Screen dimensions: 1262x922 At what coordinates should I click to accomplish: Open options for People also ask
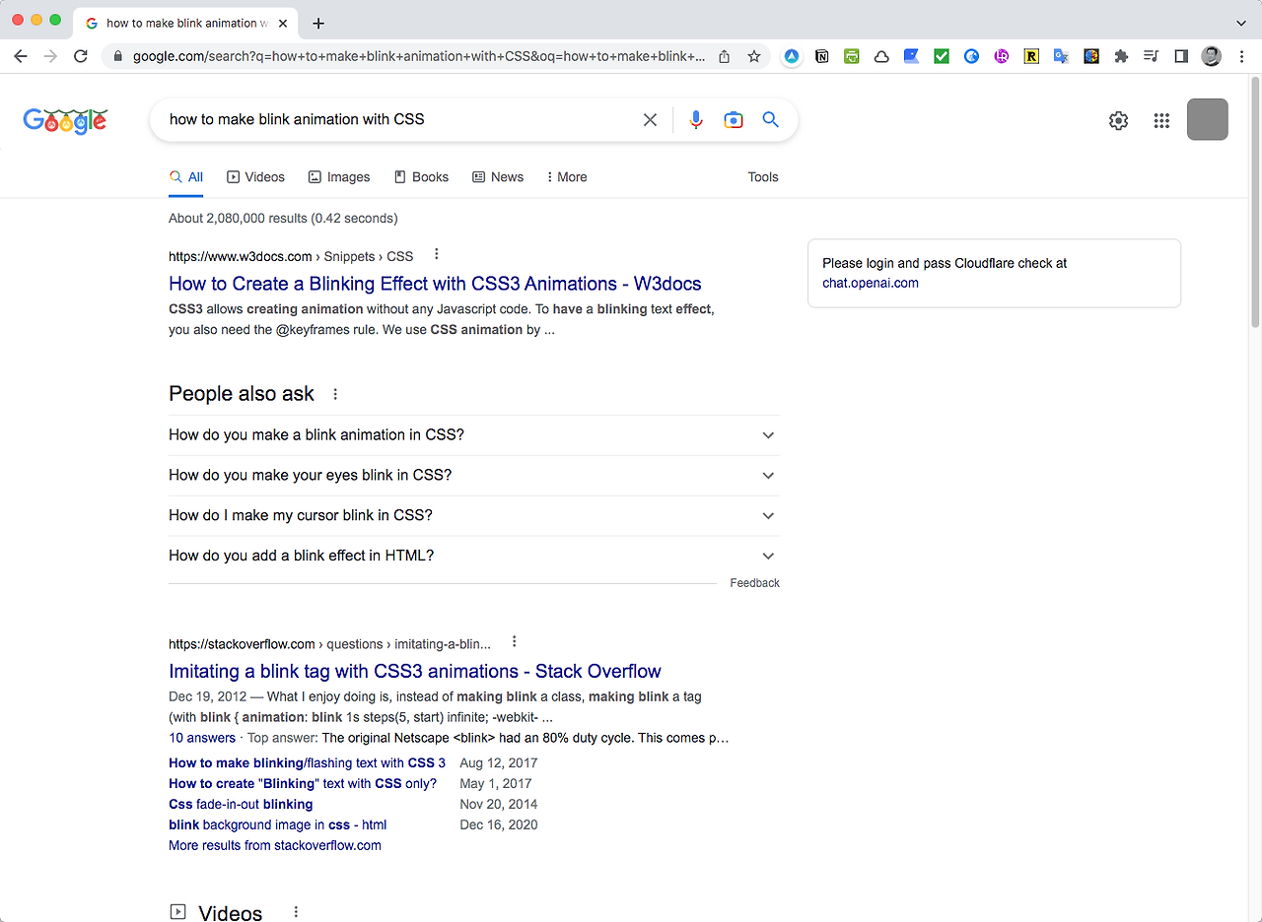[335, 394]
